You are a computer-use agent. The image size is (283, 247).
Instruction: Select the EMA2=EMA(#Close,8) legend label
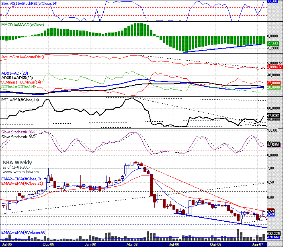(x=21, y=179)
